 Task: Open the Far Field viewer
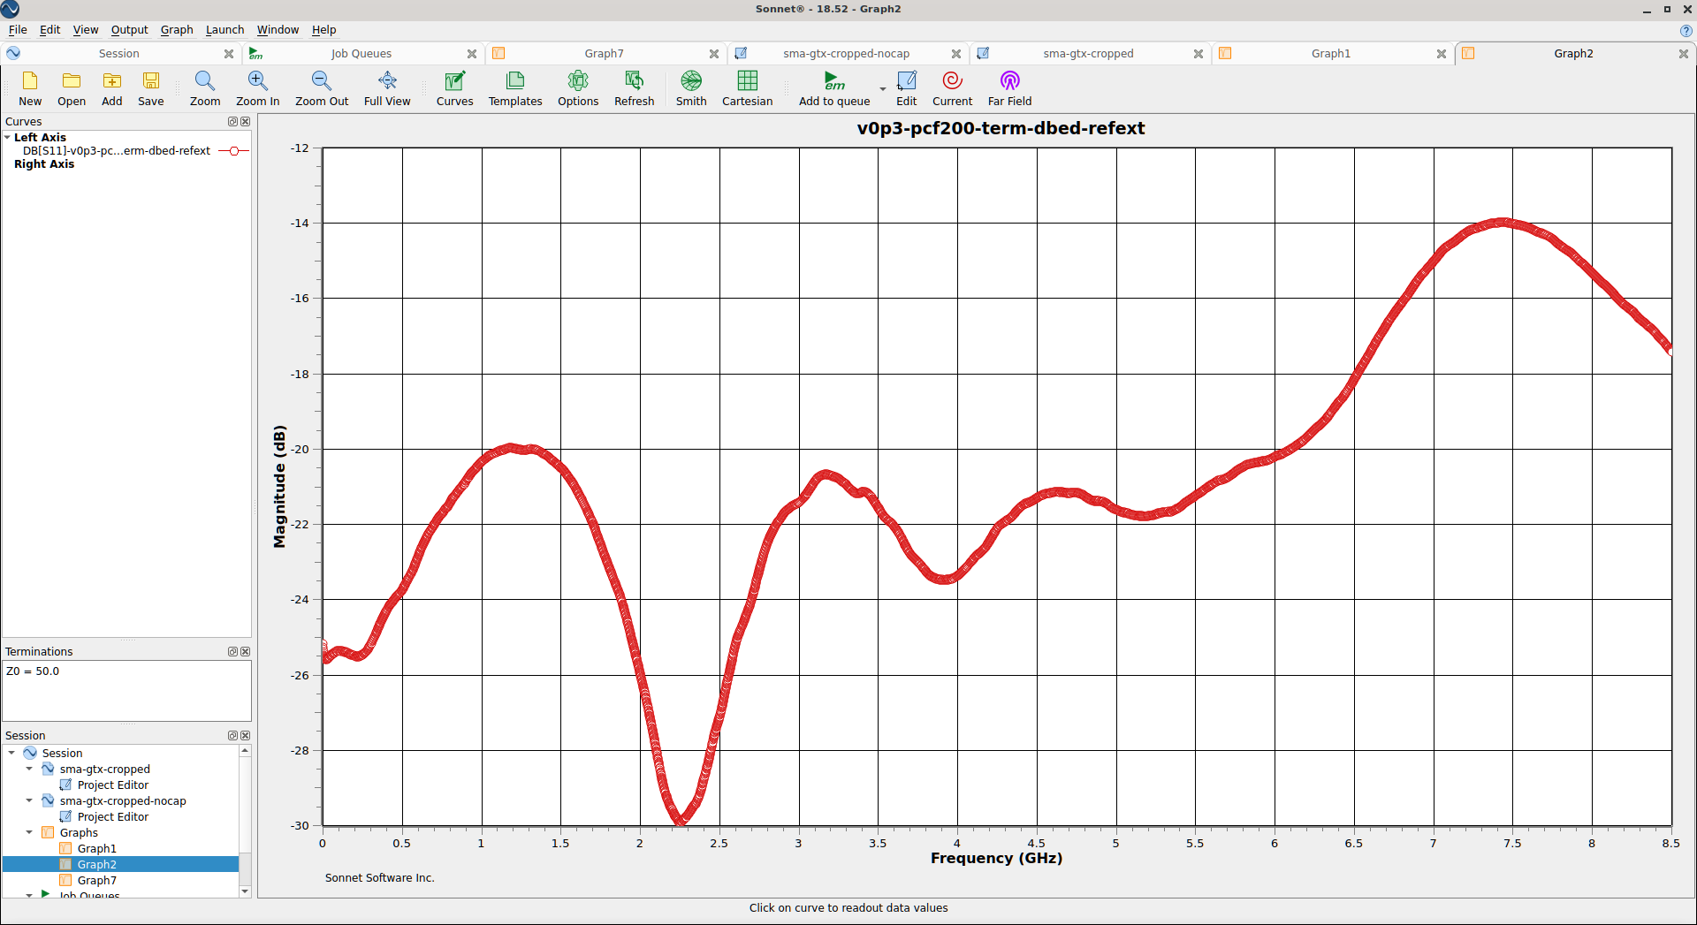pos(1009,88)
